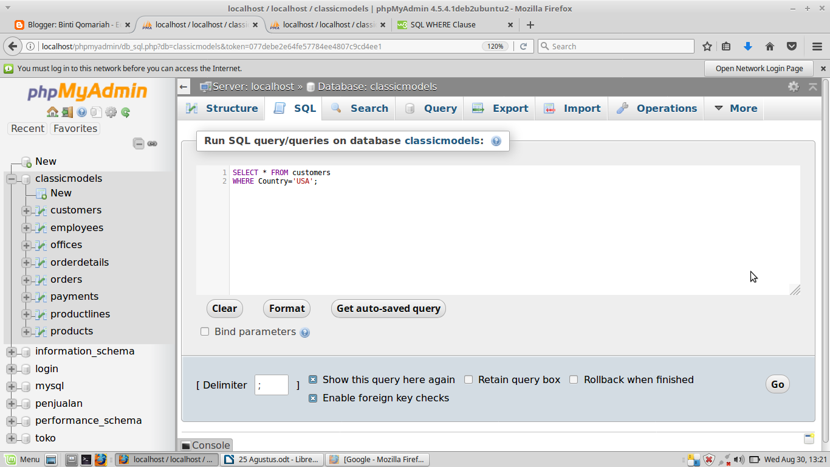Click the gear icon on the server breadcrumb bar
The image size is (830, 467).
[794, 86]
